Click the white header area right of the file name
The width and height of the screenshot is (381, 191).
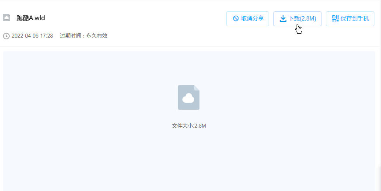(x=134, y=18)
